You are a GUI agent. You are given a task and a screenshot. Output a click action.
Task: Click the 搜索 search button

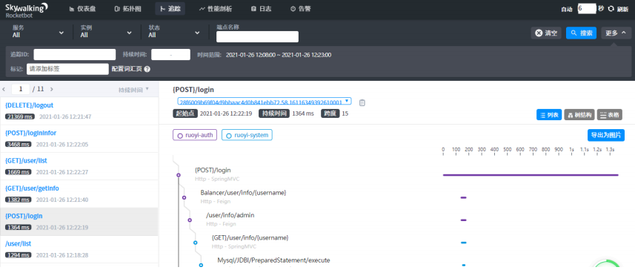581,33
